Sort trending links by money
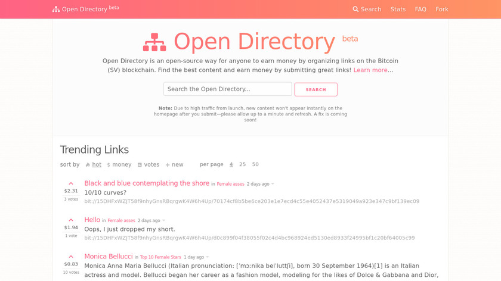Viewport: 501px width, 281px height. [x=122, y=164]
